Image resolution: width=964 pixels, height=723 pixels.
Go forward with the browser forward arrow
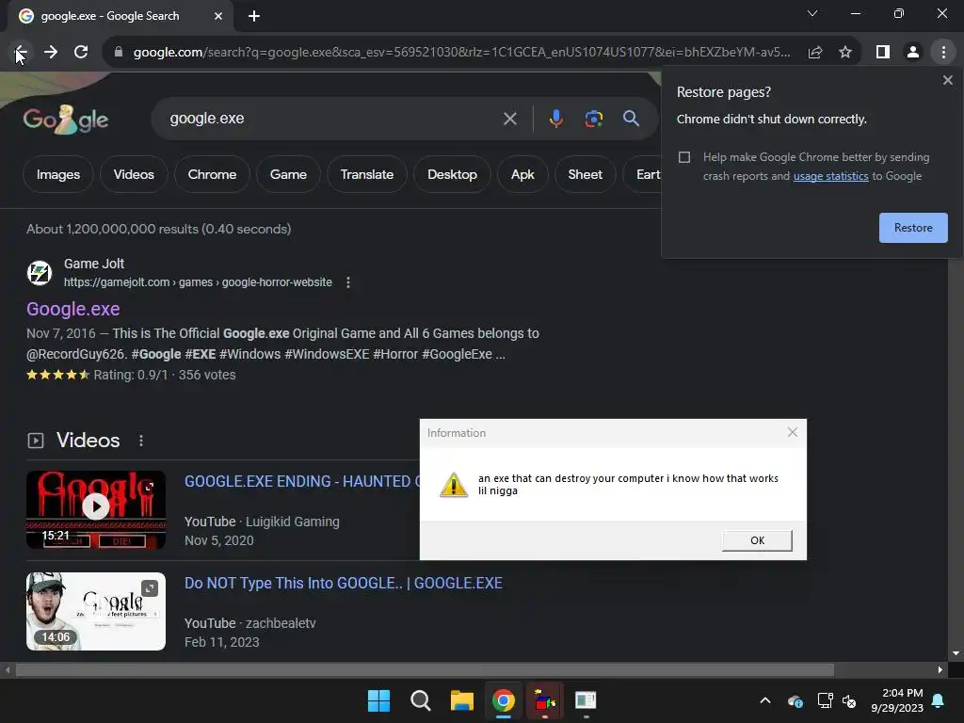(51, 53)
